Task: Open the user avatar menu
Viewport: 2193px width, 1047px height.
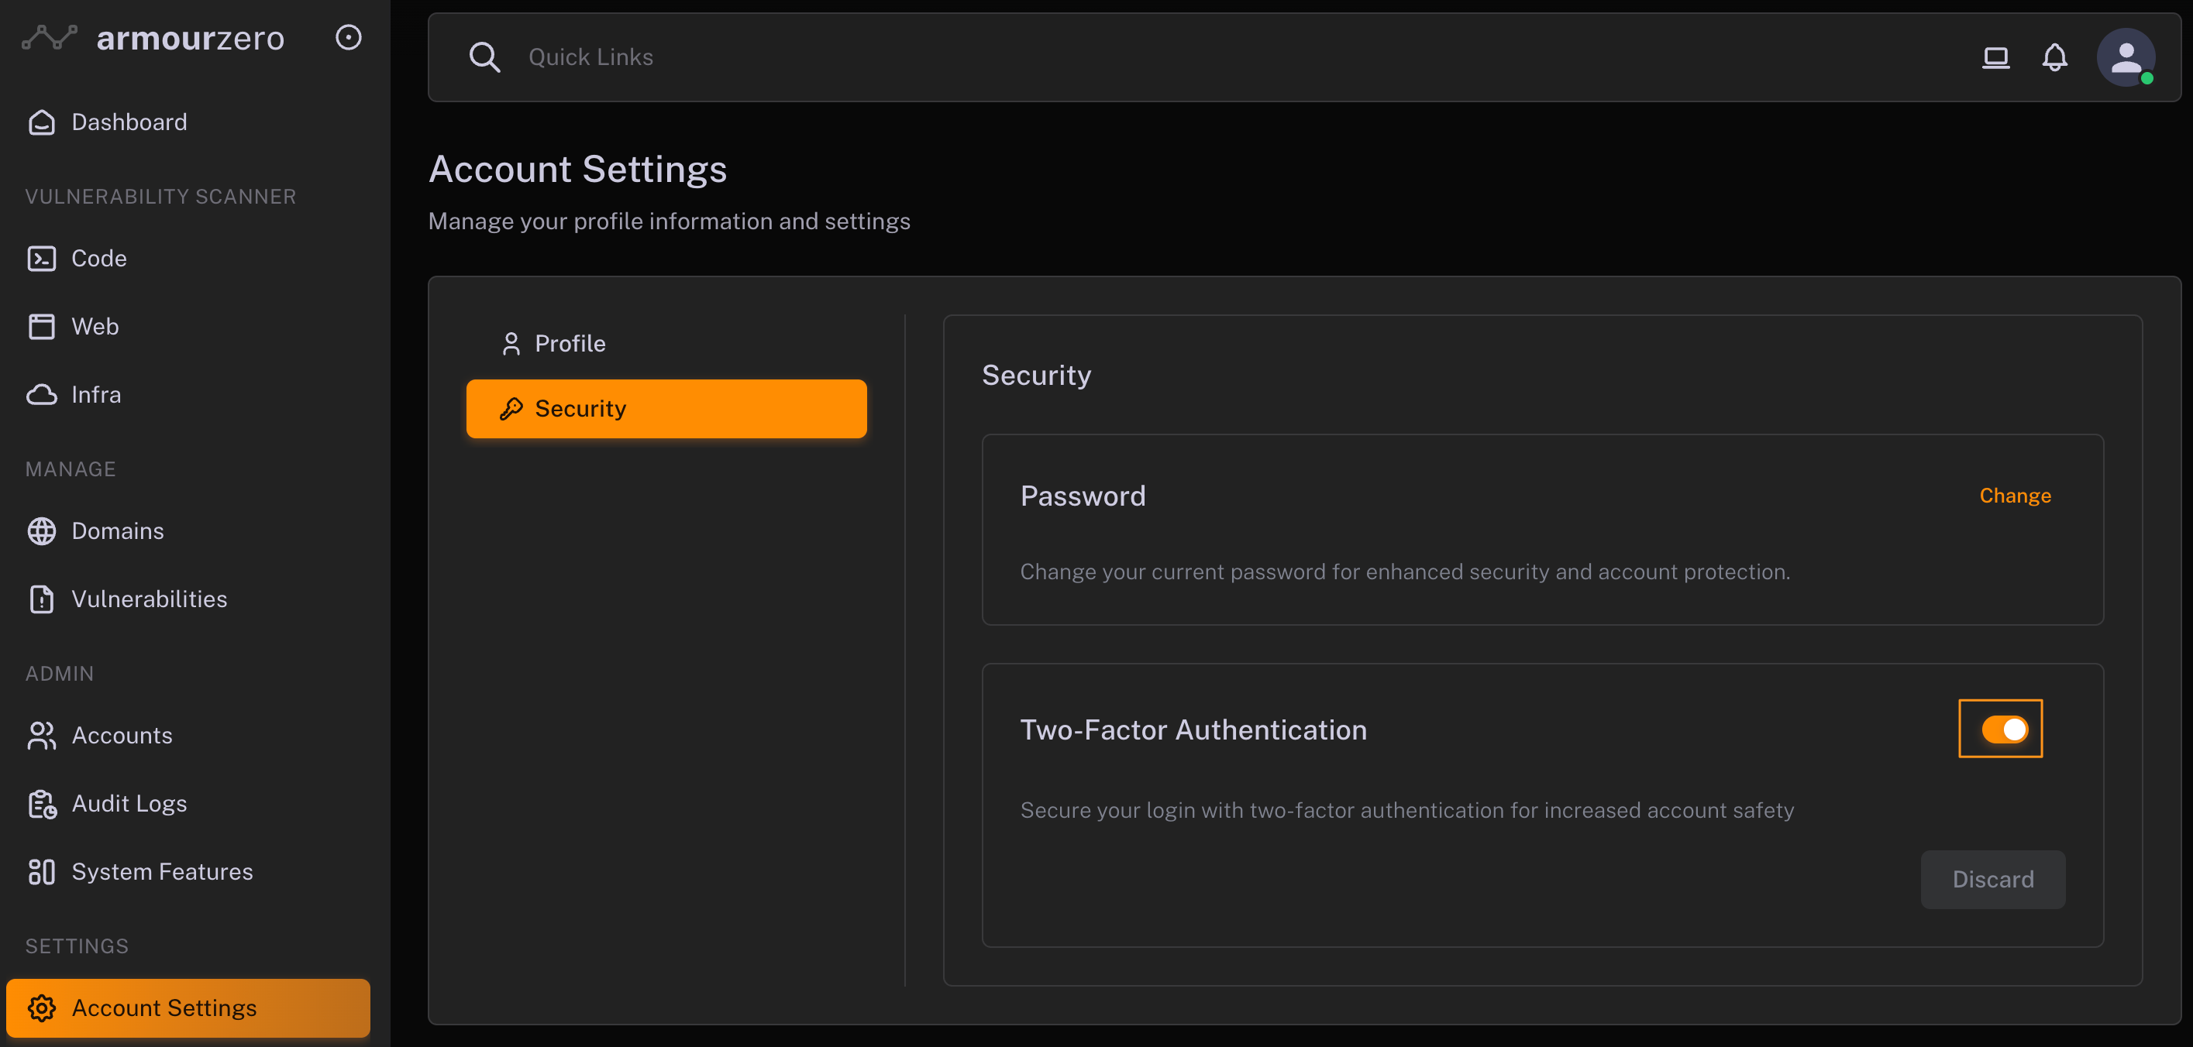Action: point(2126,57)
